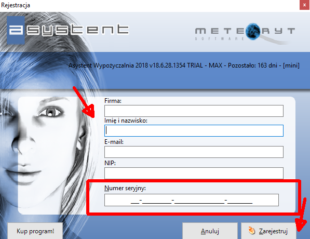The width and height of the screenshot is (310, 239).
Task: Click the blue "a" square in the Asystent logo
Action: point(16,30)
